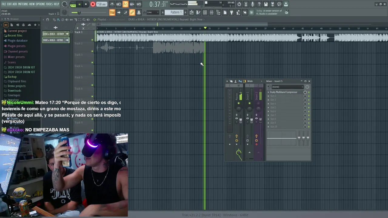Expand Slot 3 arrow in mixer
Viewport: 388px width, 218px height.
tap(268, 100)
